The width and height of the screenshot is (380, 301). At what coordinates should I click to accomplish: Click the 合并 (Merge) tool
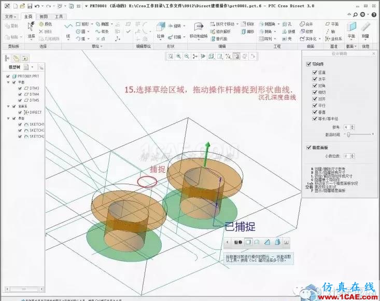tap(306, 24)
